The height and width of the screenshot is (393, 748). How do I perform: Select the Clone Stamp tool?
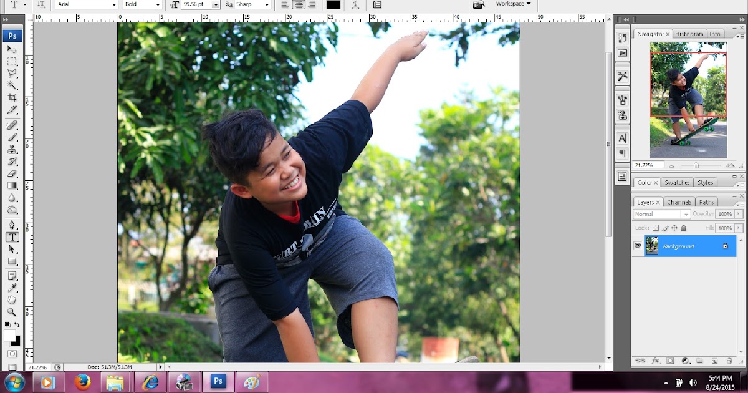coord(12,150)
